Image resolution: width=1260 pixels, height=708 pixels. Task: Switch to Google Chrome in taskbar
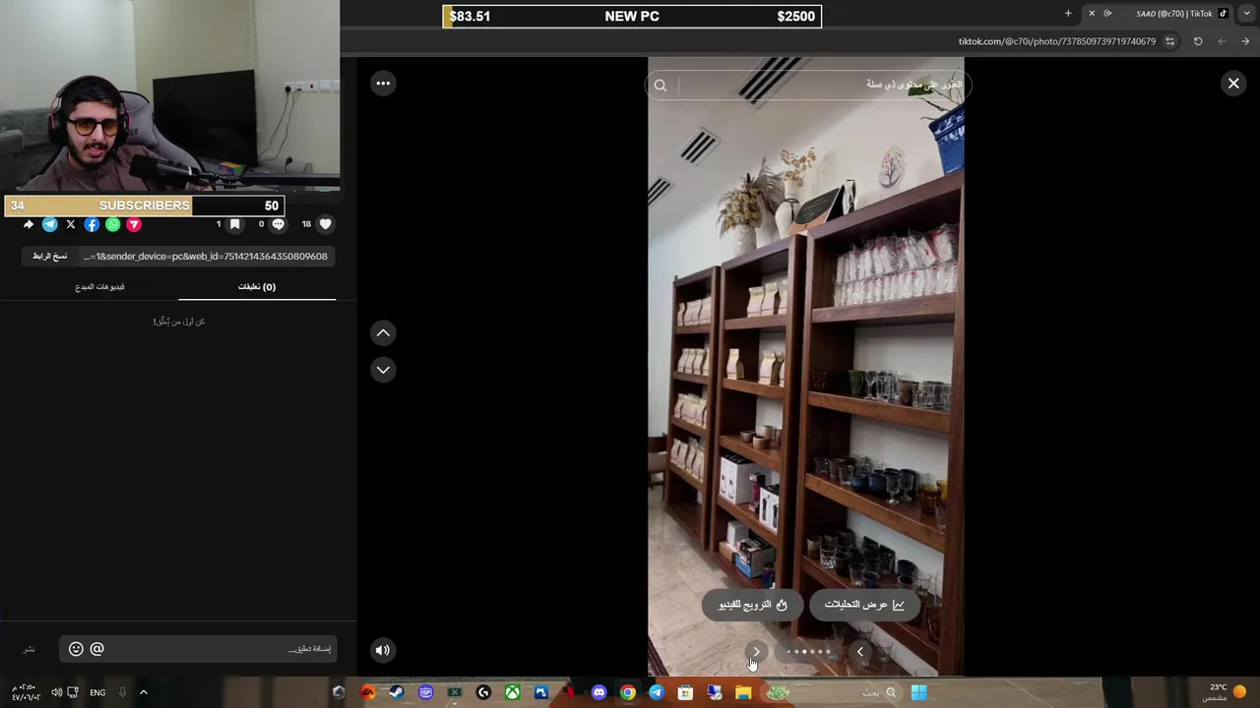(x=627, y=692)
